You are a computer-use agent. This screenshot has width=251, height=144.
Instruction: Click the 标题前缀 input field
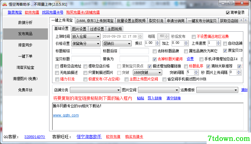86,51
